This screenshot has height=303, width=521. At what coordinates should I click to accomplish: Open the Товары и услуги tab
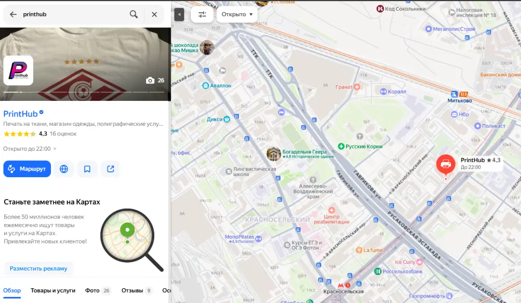(x=53, y=290)
